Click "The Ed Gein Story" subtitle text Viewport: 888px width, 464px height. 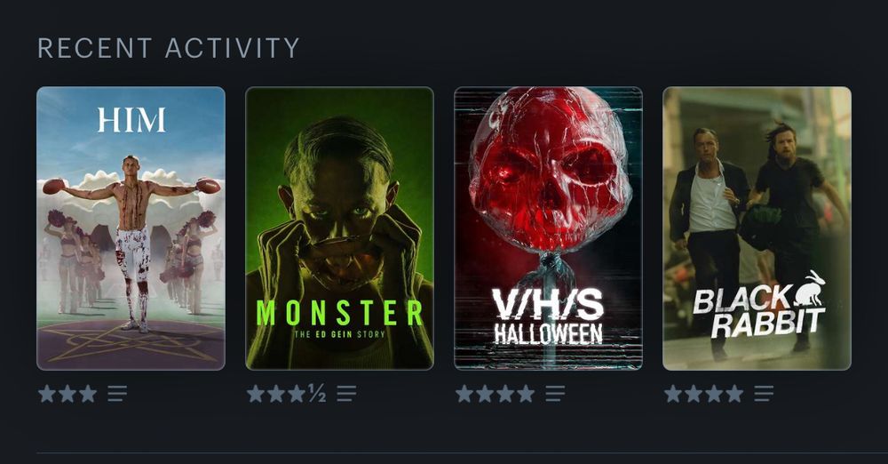point(339,334)
